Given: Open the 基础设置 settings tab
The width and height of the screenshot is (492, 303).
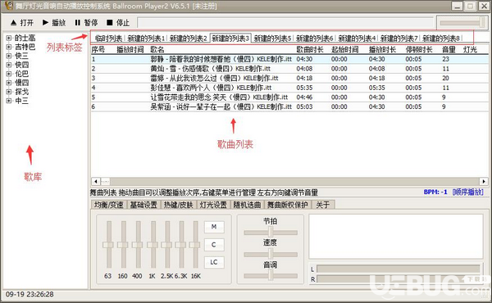Looking at the screenshot, I should [143, 205].
